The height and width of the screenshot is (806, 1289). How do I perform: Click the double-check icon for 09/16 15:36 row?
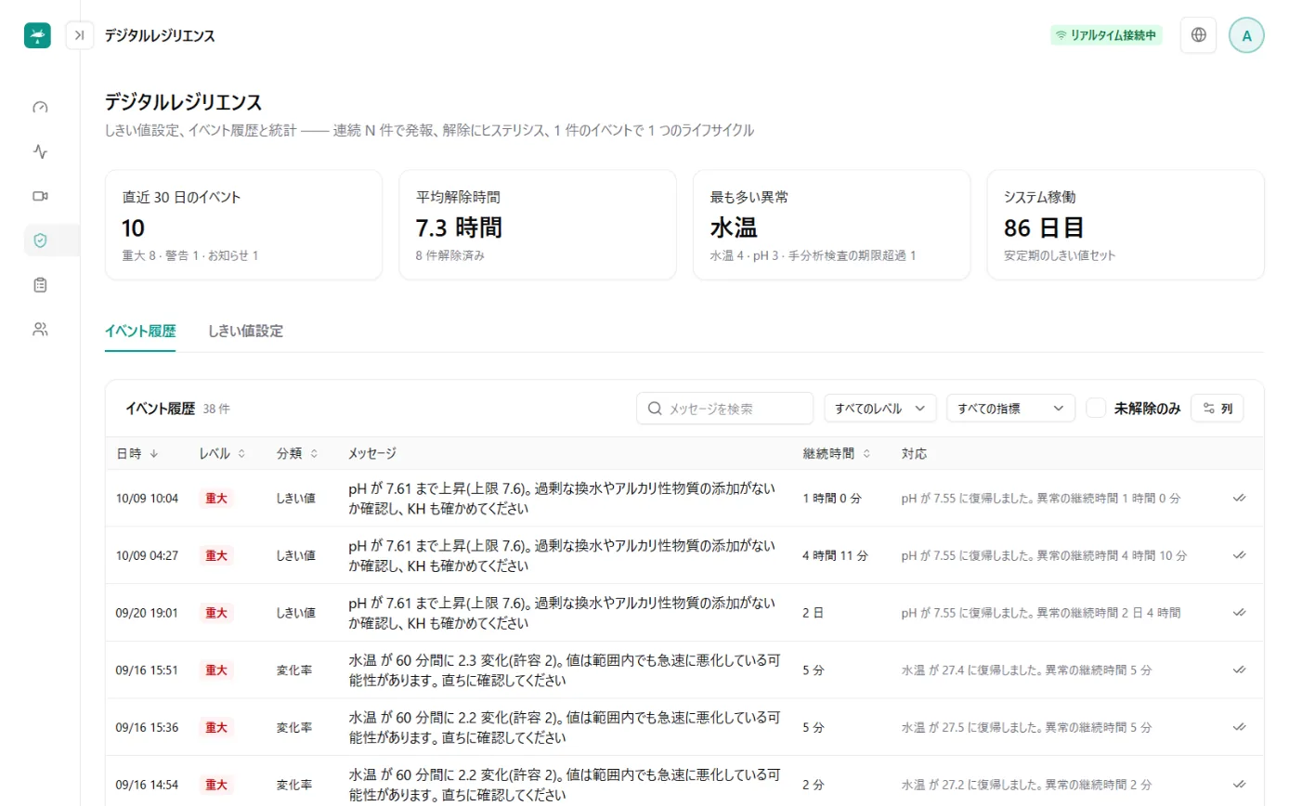coord(1239,727)
